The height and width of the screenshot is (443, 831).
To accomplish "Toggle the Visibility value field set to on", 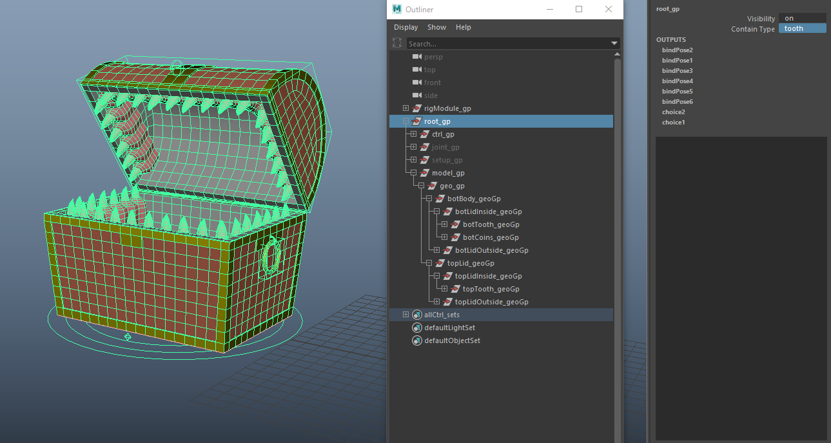I will click(x=802, y=18).
